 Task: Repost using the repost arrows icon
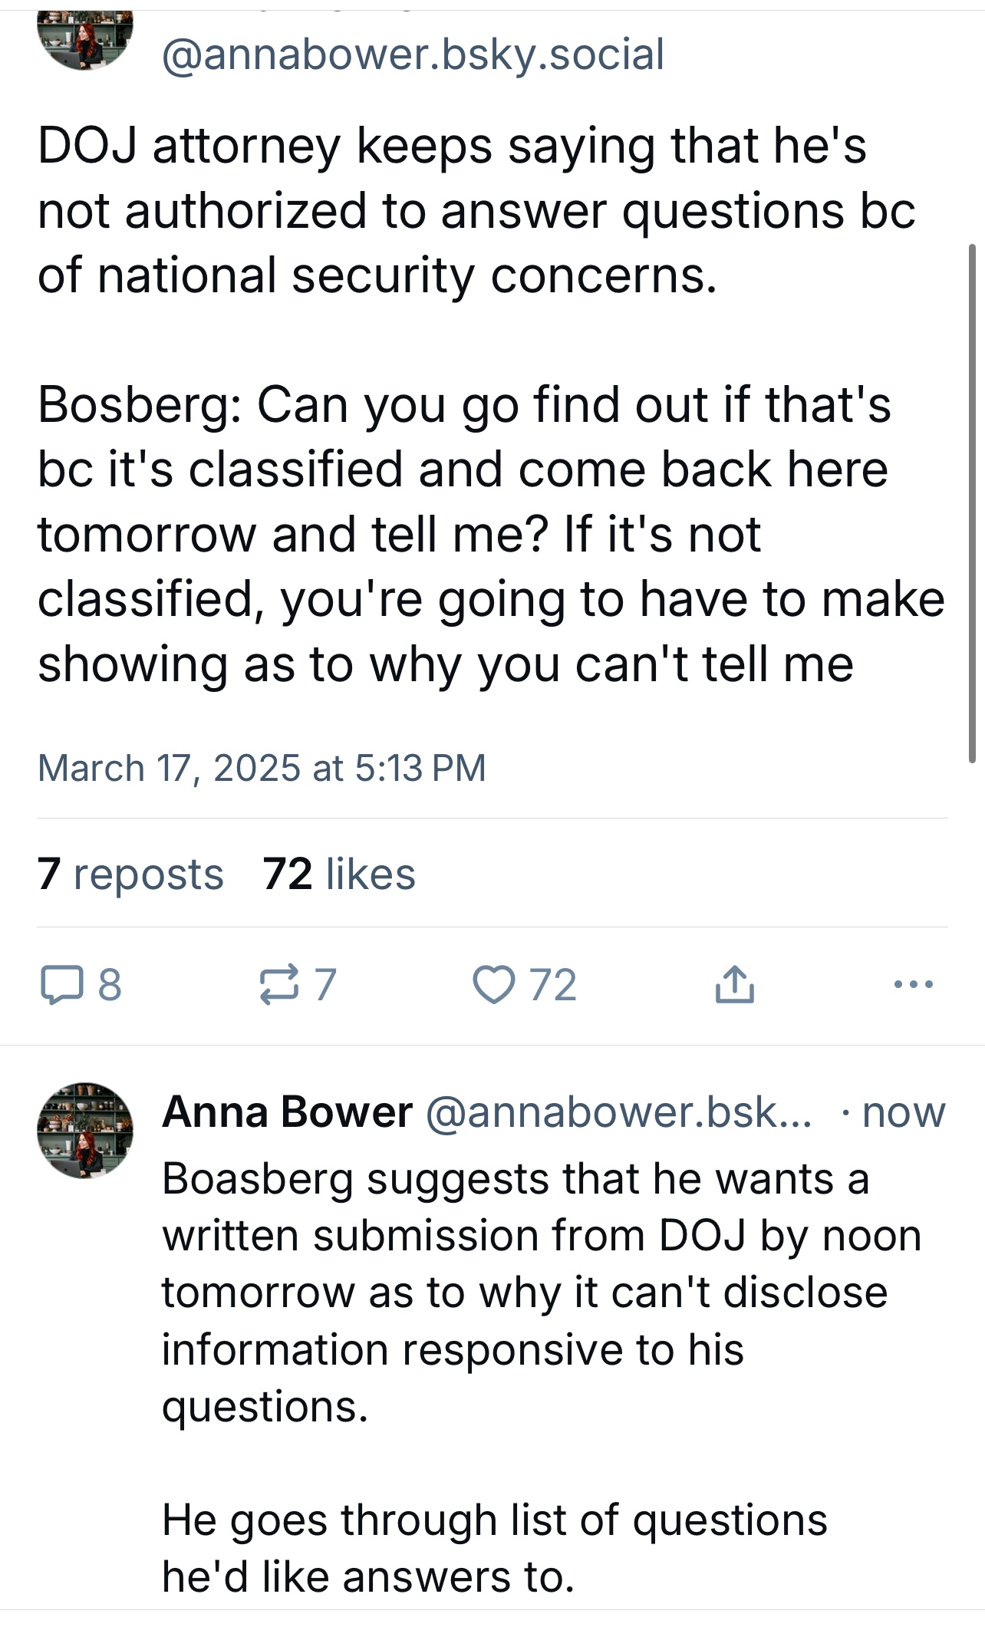(x=278, y=985)
